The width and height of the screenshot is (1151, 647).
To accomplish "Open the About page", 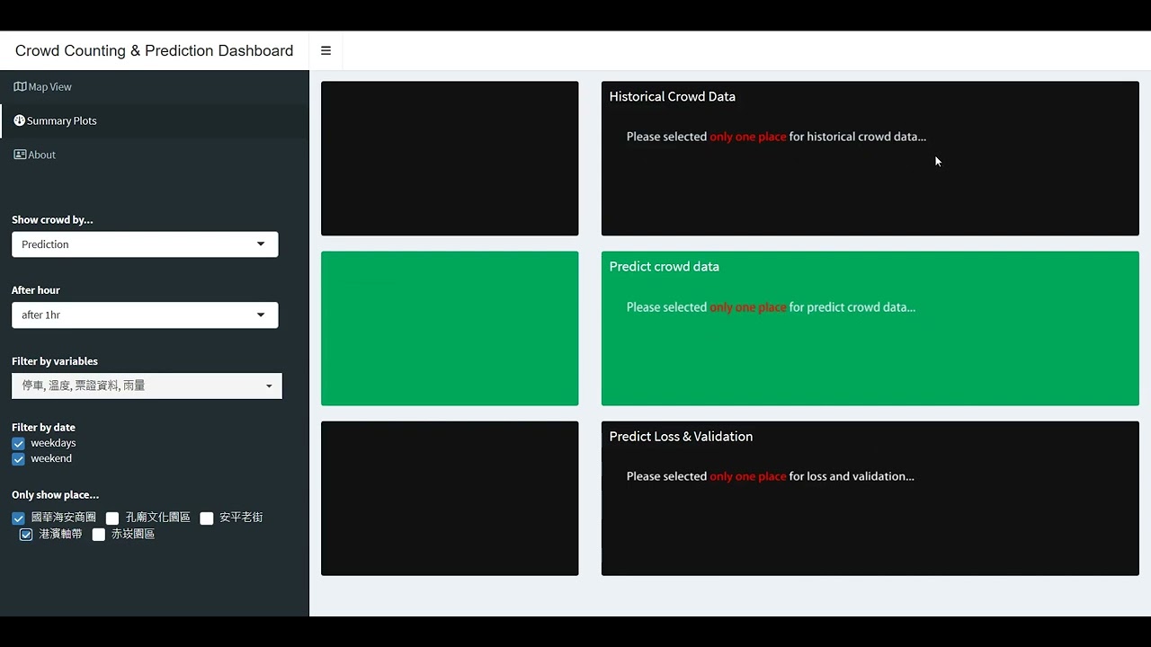I will click(x=155, y=155).
